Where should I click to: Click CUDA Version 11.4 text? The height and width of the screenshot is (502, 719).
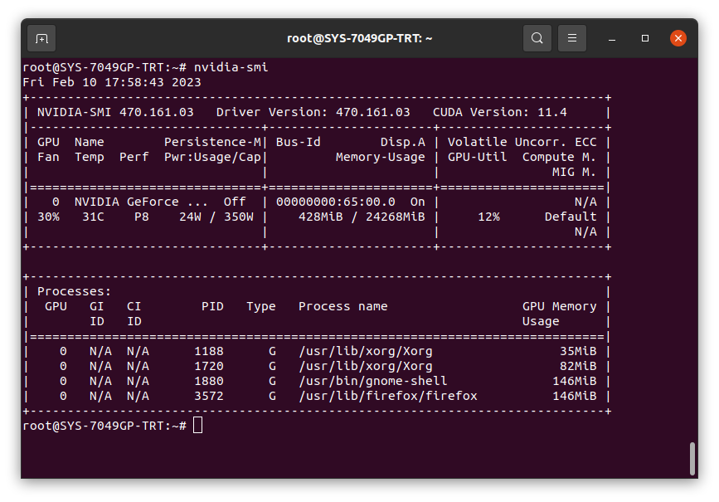500,112
